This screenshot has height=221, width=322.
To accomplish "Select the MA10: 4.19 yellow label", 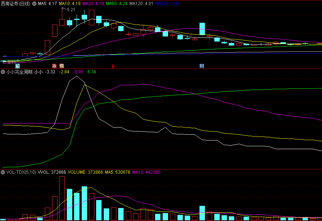I will click(x=70, y=4).
